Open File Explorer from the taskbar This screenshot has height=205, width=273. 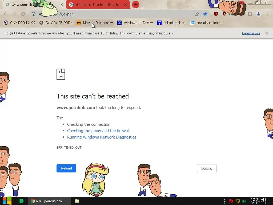[77, 201]
